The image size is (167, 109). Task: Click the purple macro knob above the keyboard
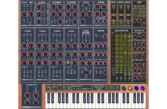142,88
